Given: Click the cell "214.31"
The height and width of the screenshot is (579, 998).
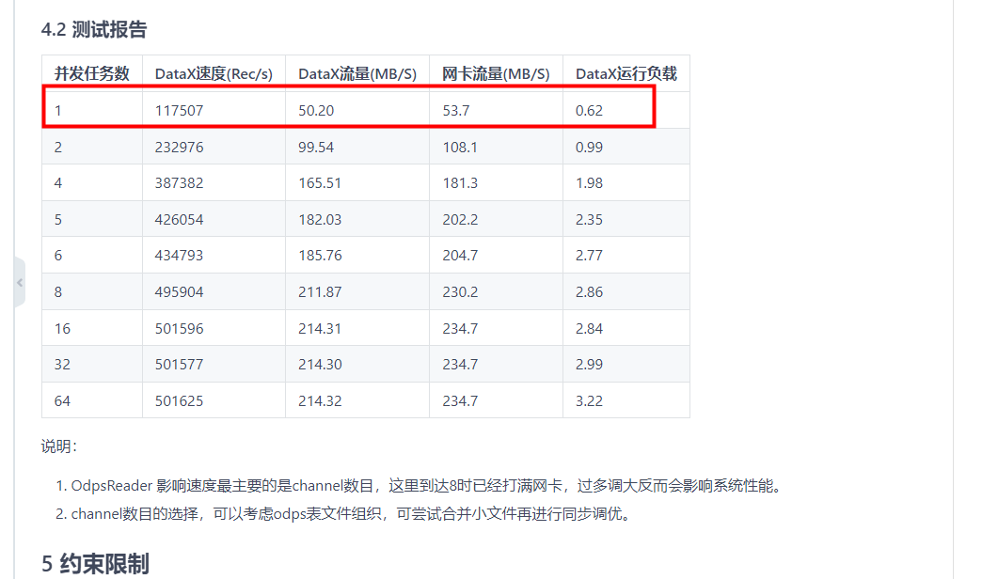Looking at the screenshot, I should click(357, 328).
